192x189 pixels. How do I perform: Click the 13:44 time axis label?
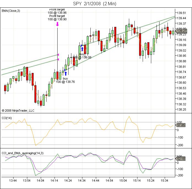pos(13,180)
